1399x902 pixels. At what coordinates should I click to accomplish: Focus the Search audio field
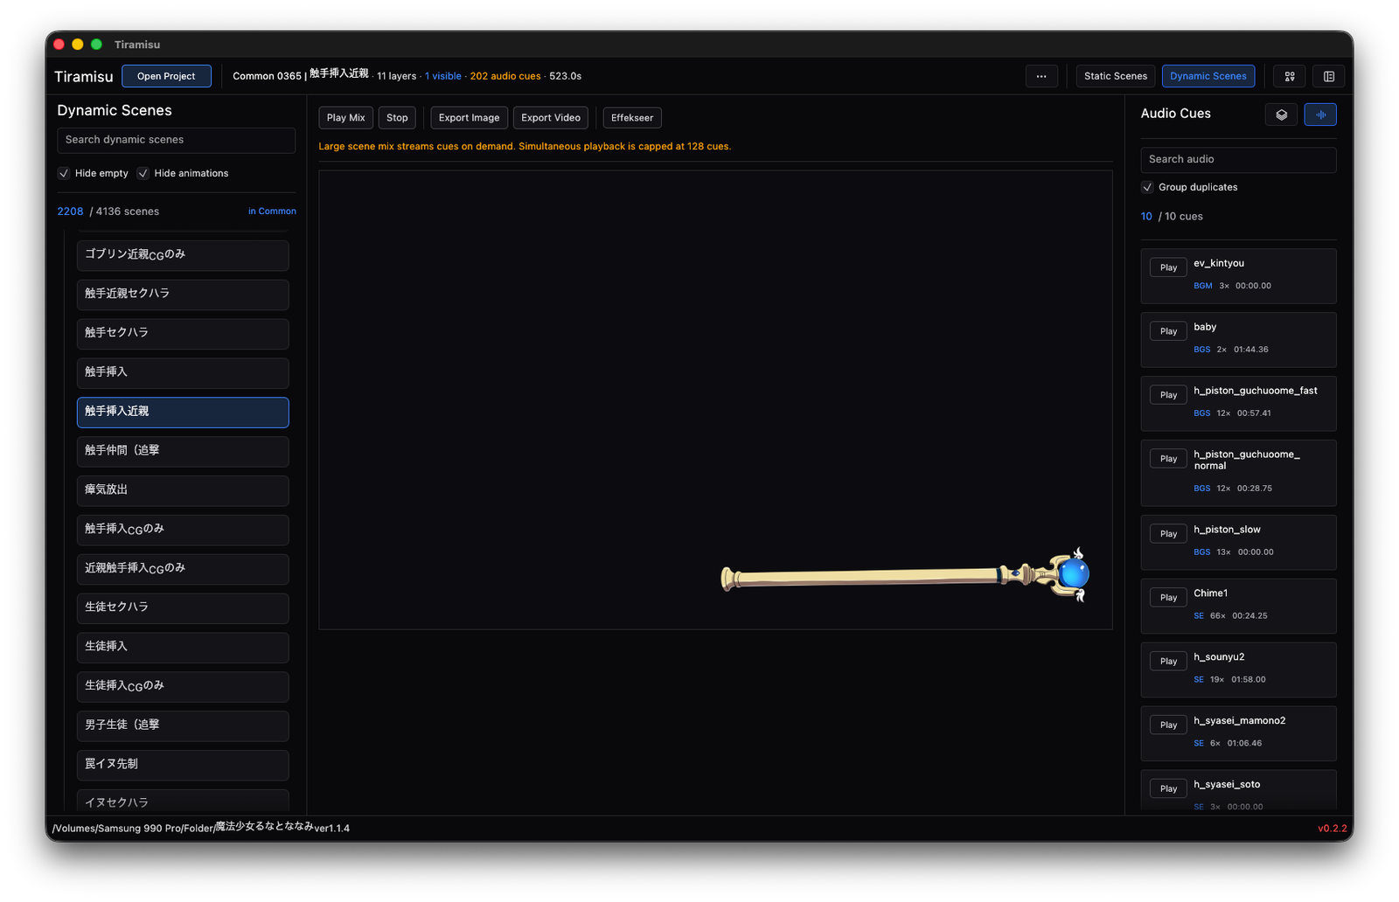1238,159
